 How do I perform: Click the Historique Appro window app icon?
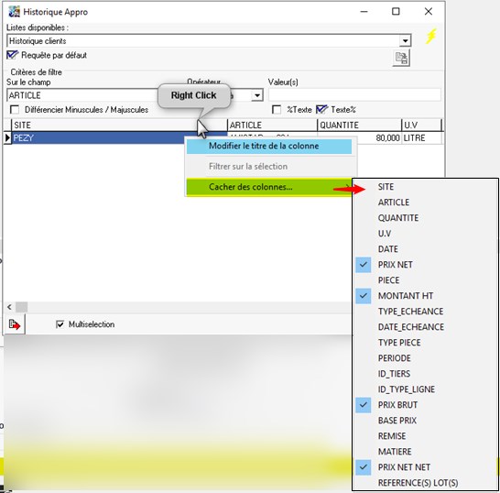point(14,12)
